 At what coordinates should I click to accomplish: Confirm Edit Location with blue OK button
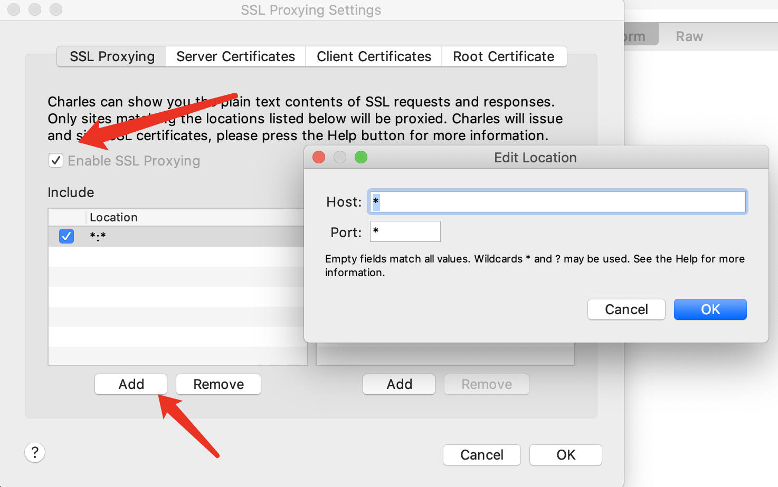pyautogui.click(x=710, y=309)
